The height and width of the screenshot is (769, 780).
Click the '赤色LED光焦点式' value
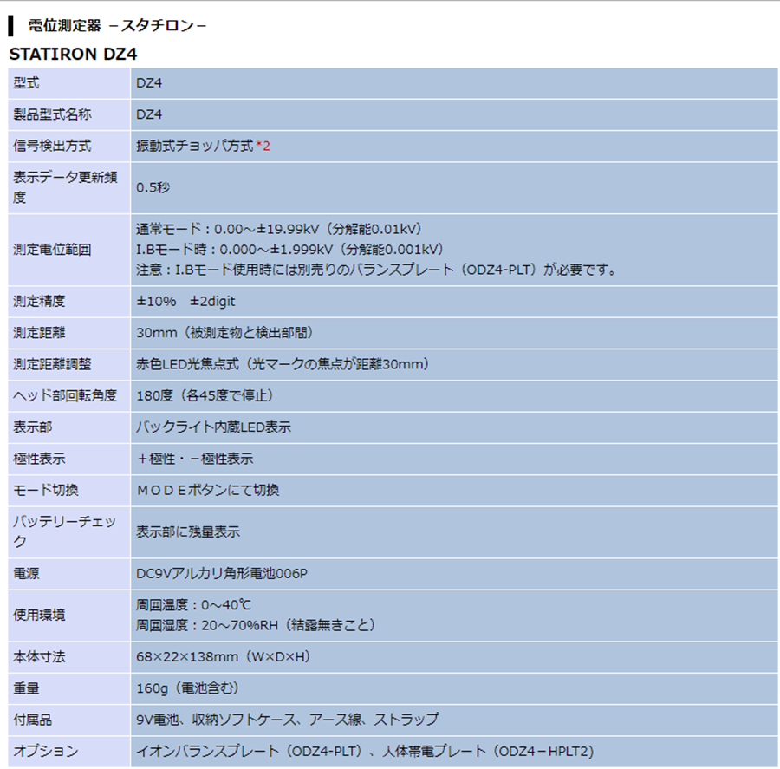pos(283,364)
